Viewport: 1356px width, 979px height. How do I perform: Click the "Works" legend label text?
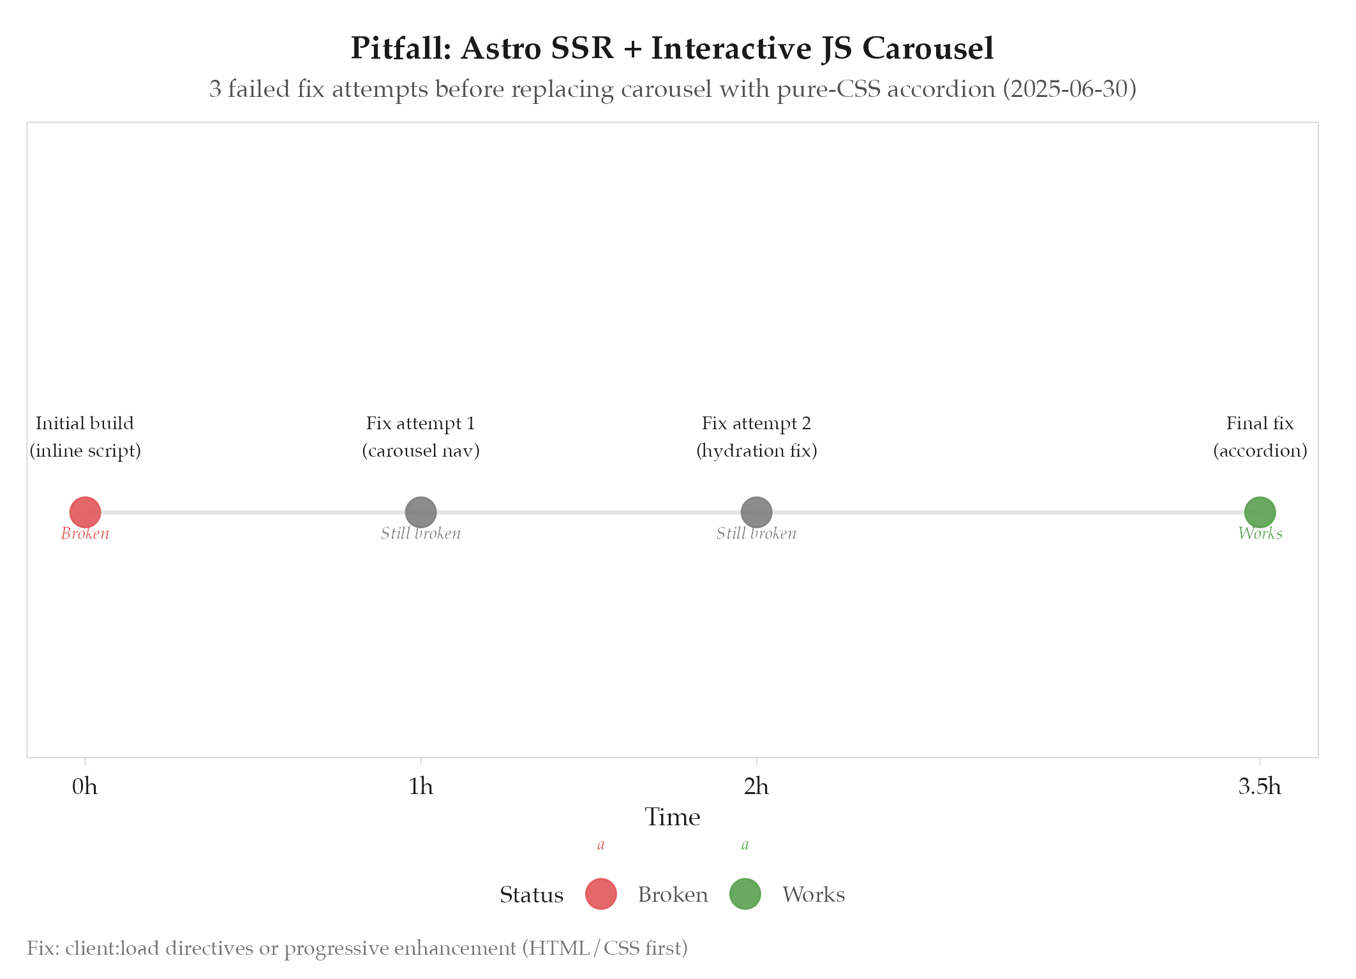pyautogui.click(x=814, y=895)
